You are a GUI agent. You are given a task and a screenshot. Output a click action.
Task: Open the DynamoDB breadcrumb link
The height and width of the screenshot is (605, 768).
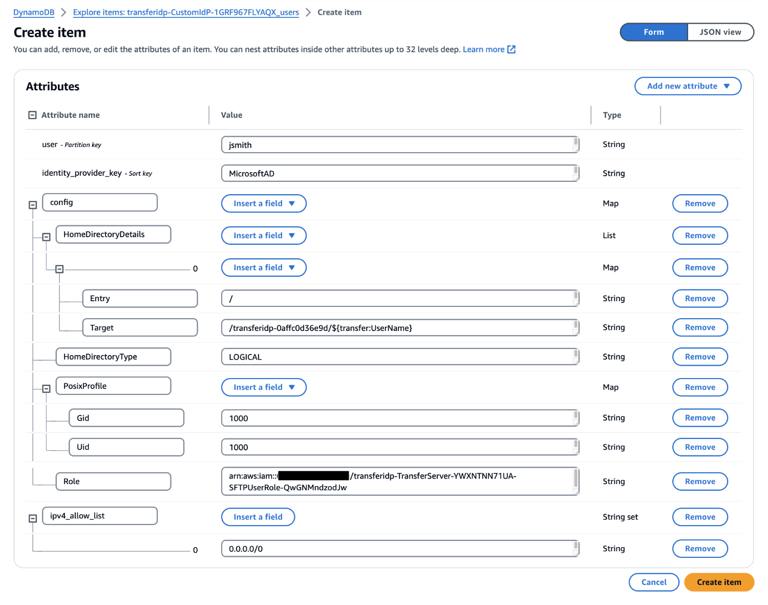[33, 12]
